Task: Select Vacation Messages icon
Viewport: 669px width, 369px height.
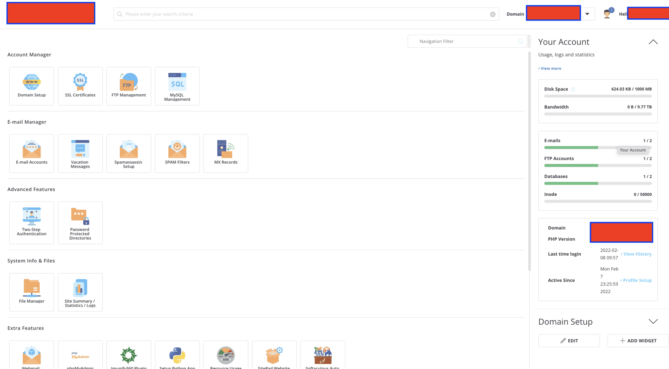Action: tap(80, 153)
